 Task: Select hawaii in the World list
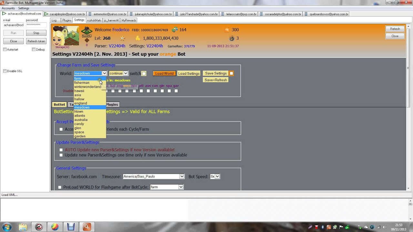[90, 91]
